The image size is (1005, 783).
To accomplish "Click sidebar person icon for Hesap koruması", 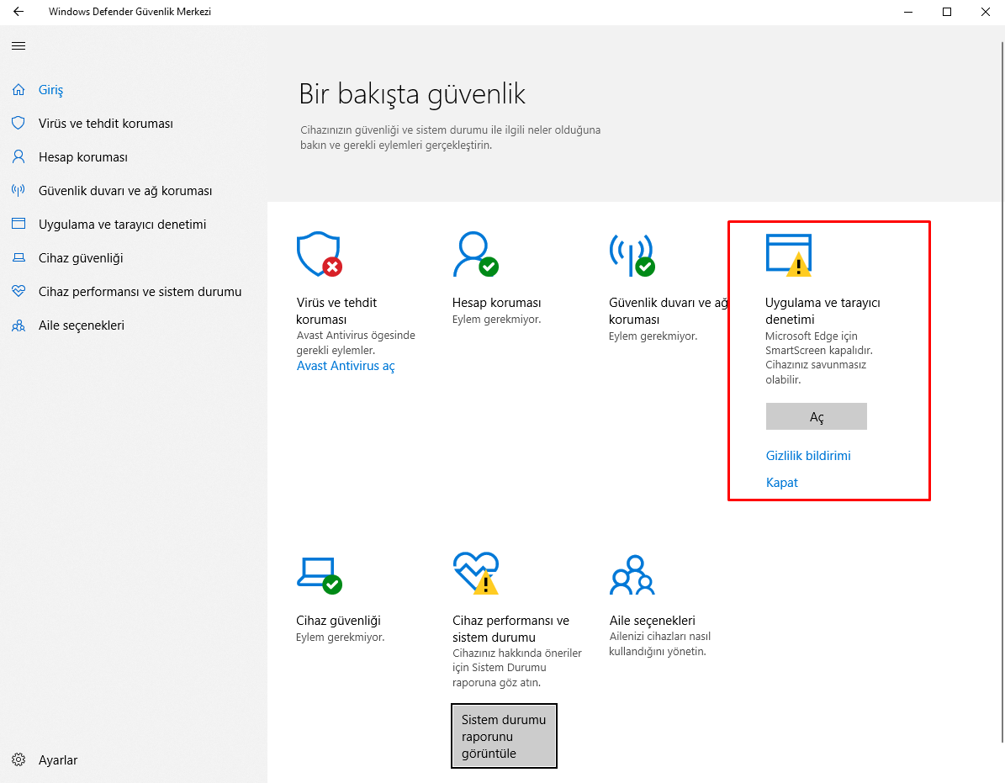I will (x=19, y=157).
